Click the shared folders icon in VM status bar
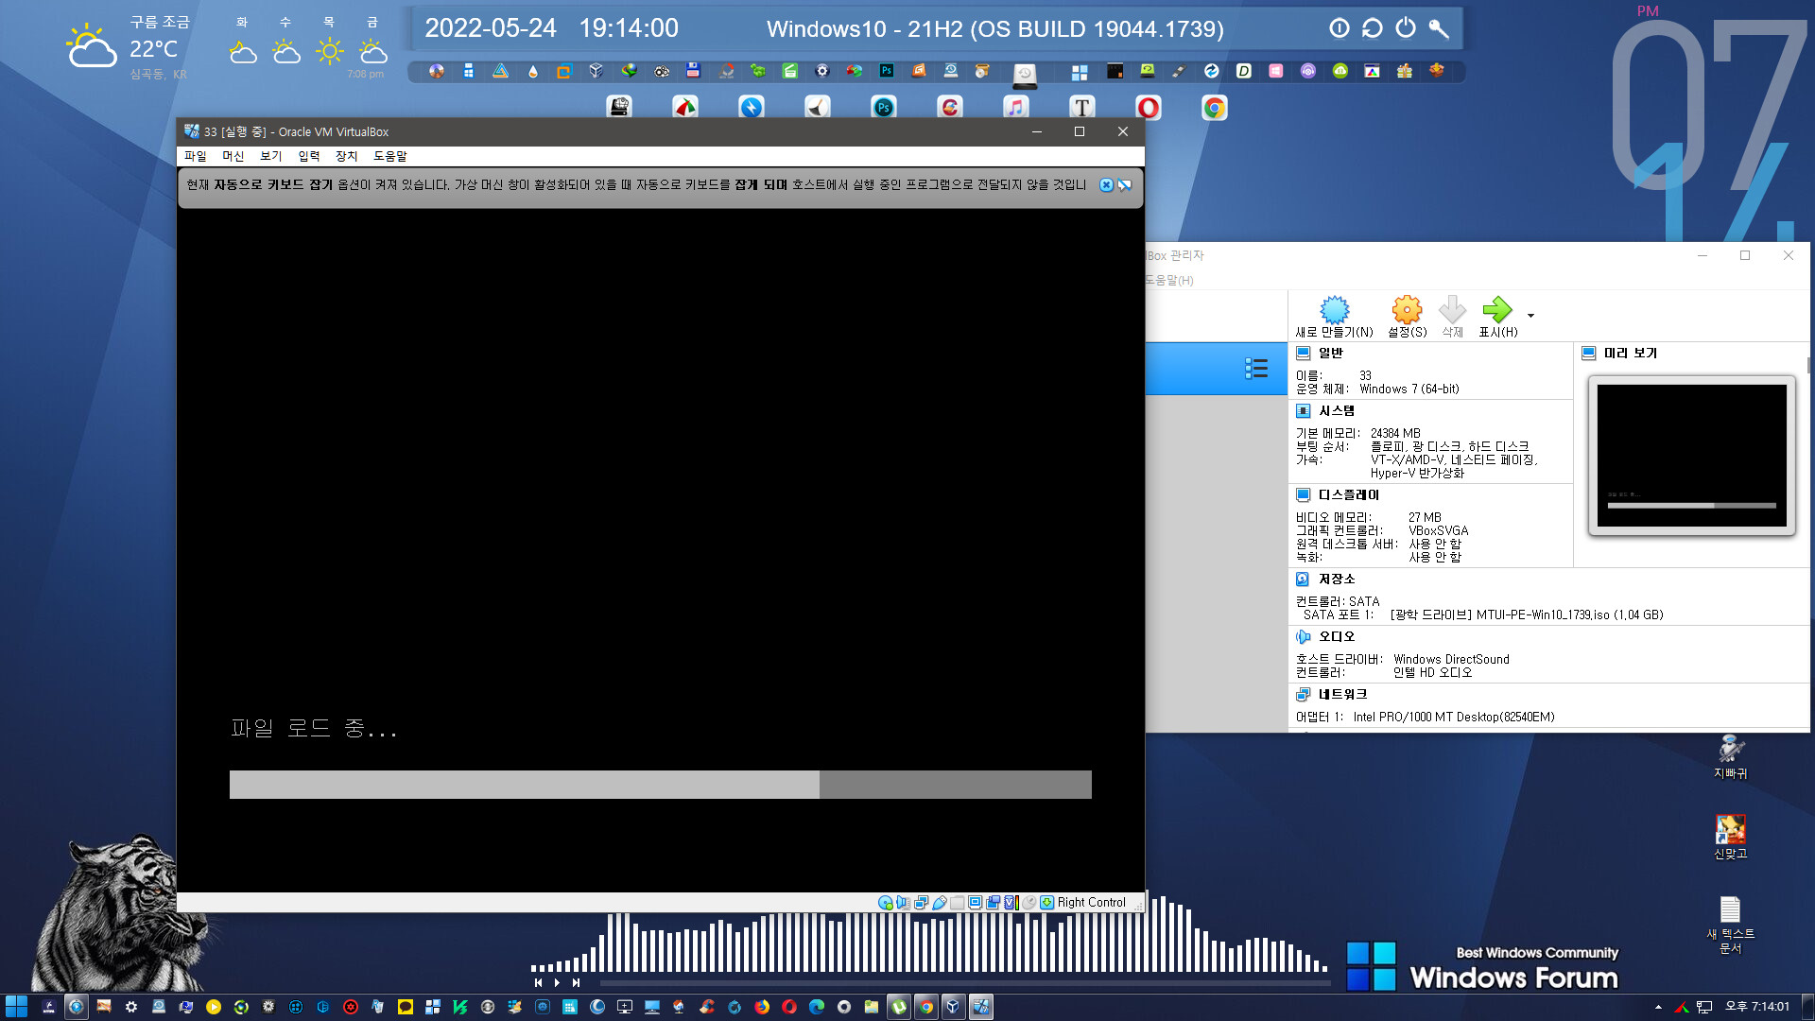The width and height of the screenshot is (1815, 1021). pyautogui.click(x=958, y=903)
